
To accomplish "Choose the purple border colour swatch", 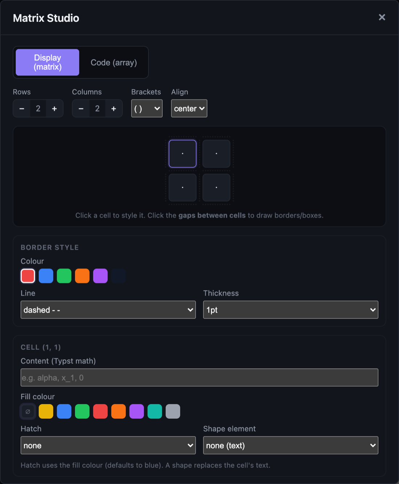I will coord(100,276).
